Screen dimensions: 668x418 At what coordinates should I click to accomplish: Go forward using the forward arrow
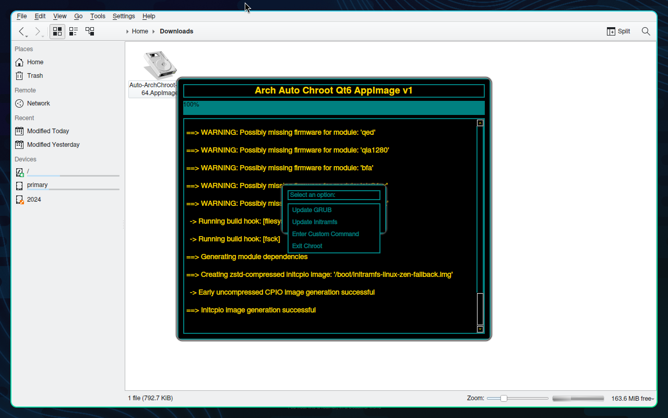[x=39, y=31]
